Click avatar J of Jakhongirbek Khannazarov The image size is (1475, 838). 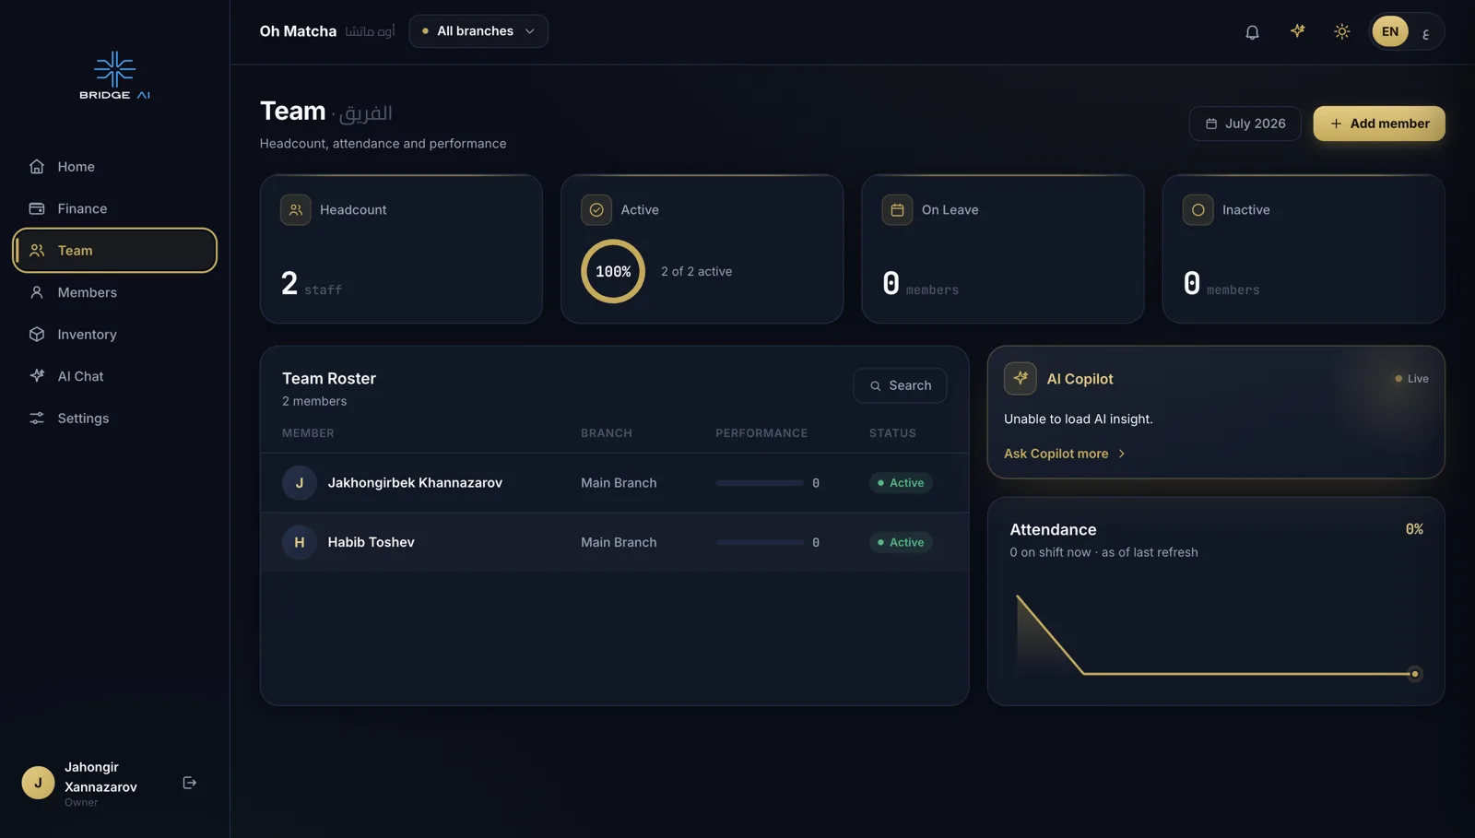pyautogui.click(x=300, y=483)
